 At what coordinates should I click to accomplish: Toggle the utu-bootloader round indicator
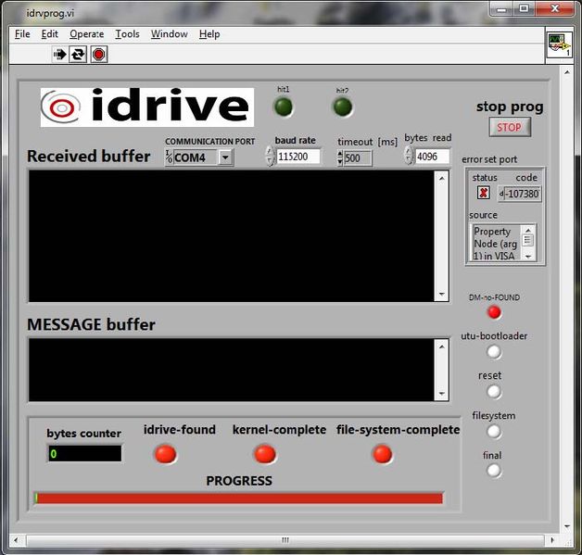[494, 352]
